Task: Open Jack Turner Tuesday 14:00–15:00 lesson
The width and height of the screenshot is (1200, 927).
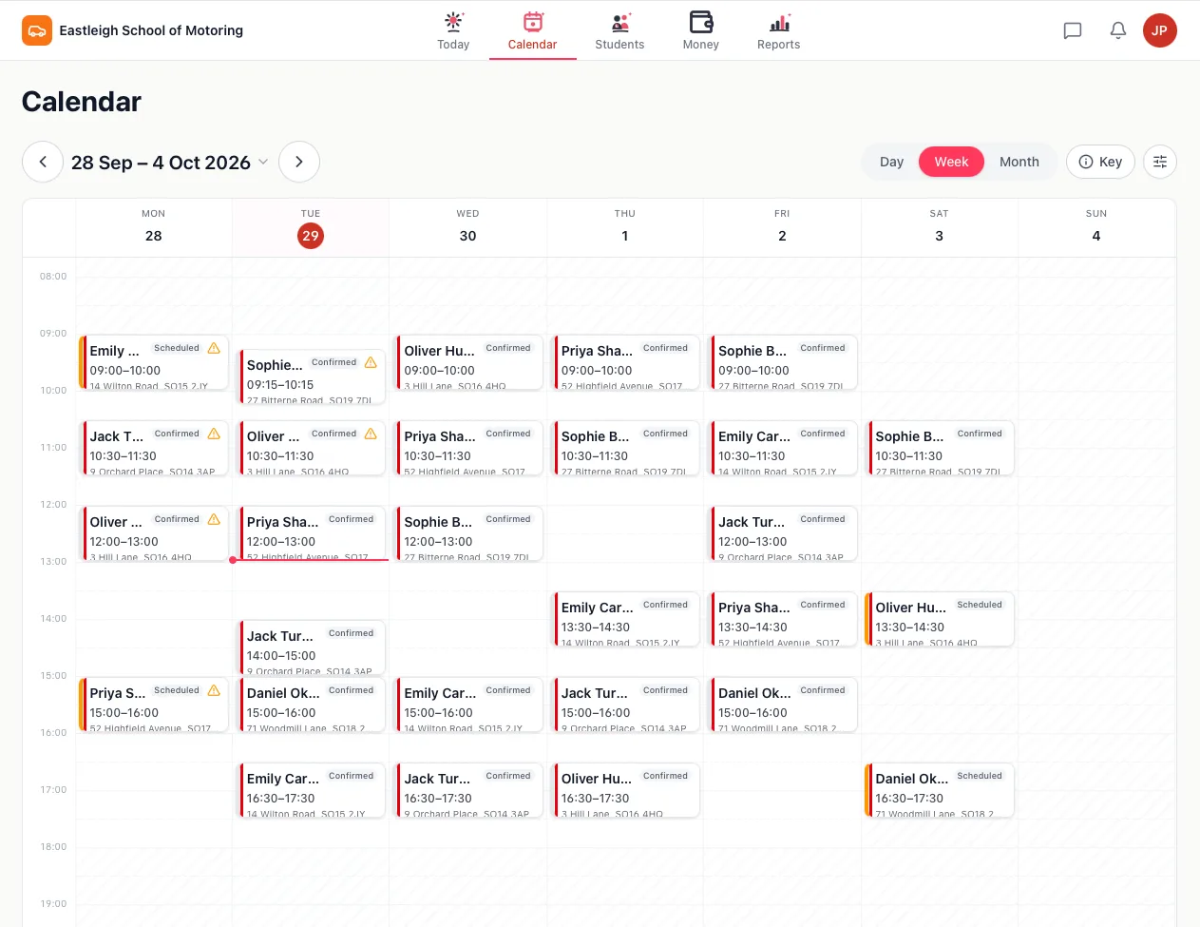Action: [312, 647]
